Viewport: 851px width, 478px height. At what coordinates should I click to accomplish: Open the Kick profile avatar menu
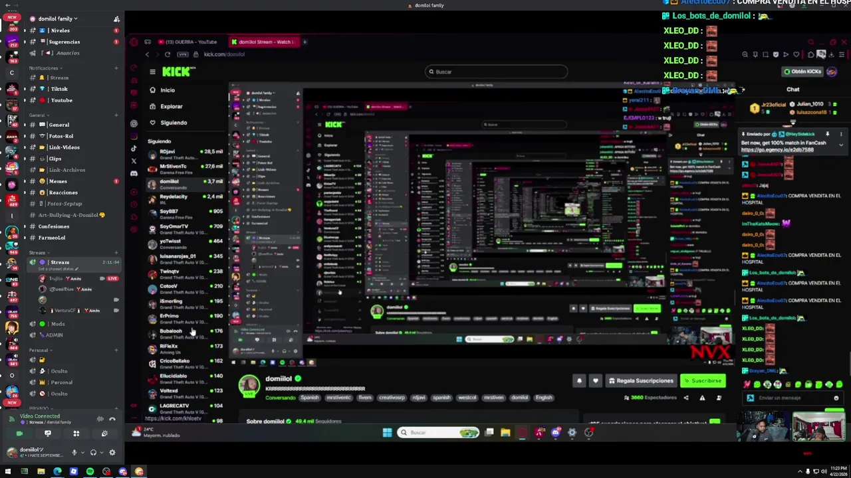pyautogui.click(x=832, y=72)
